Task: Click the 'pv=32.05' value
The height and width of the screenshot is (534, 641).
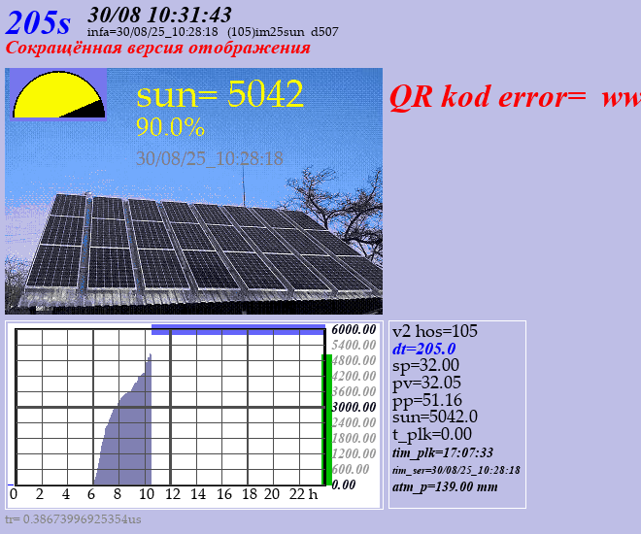Action: (426, 383)
